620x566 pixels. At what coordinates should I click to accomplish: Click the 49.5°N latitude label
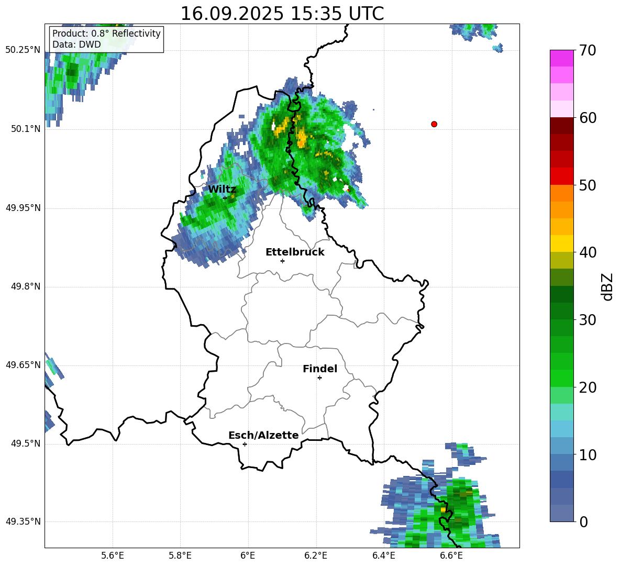[x=25, y=443]
